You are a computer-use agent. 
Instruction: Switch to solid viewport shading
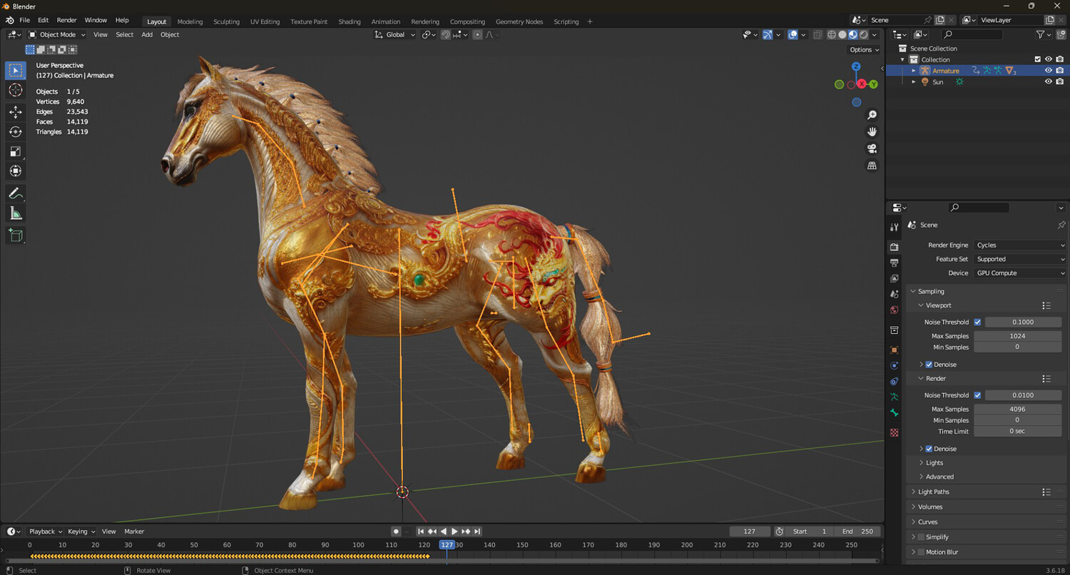(842, 34)
